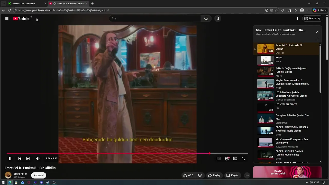The height and width of the screenshot is (185, 329).
Task: Skip to next video
Action: pyautogui.click(x=28, y=159)
